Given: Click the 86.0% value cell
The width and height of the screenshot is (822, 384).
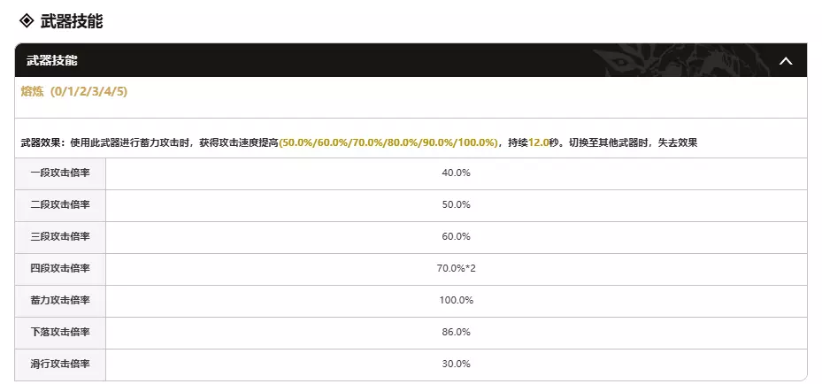Looking at the screenshot, I should click(456, 332).
